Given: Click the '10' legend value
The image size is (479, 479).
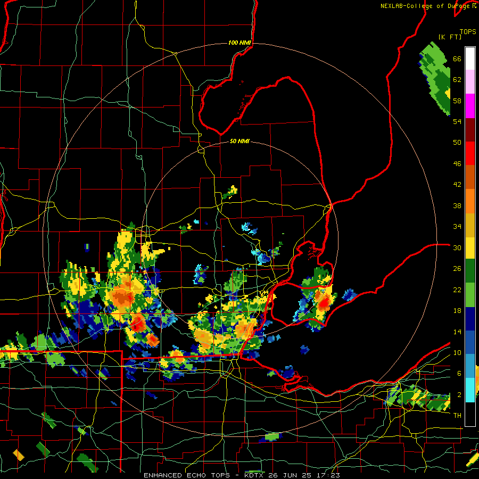Looking at the screenshot, I should [457, 353].
